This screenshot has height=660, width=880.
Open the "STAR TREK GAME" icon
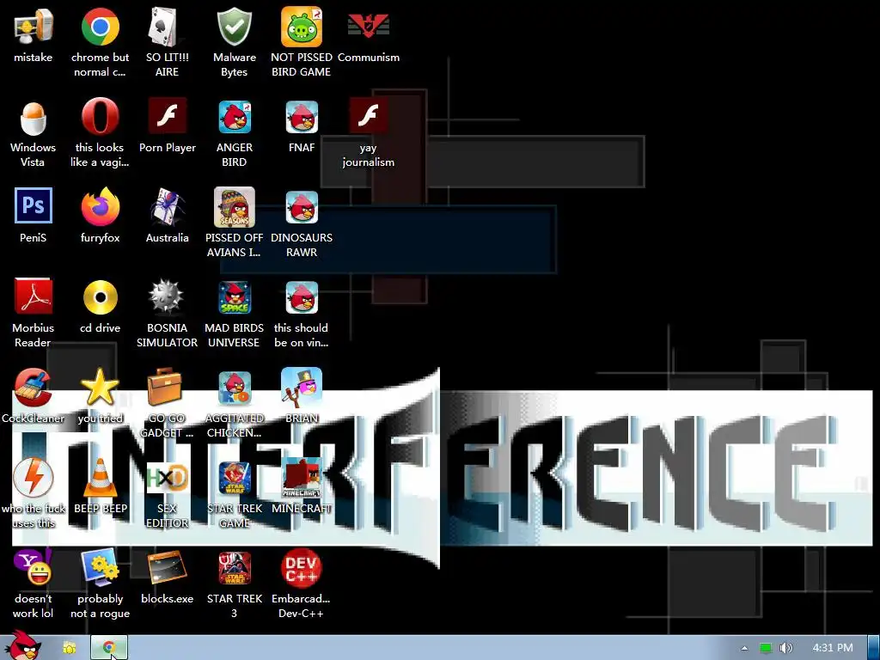[x=235, y=478]
